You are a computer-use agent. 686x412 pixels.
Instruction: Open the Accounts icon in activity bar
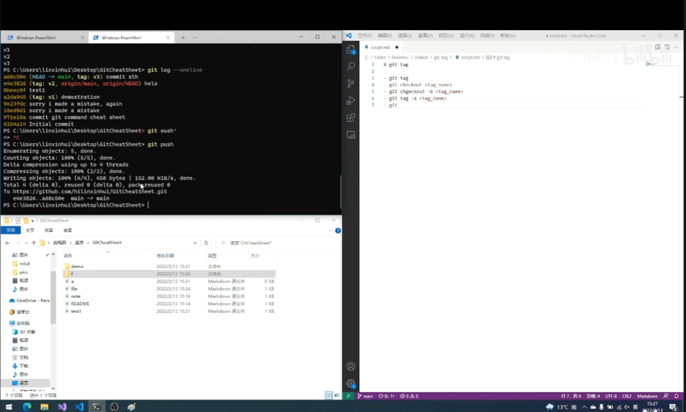[351, 366]
